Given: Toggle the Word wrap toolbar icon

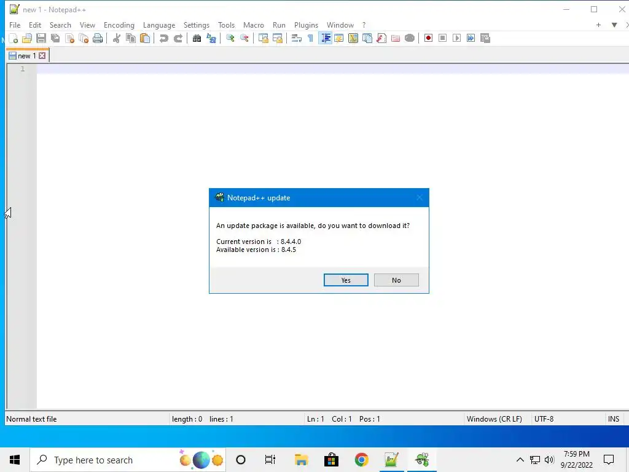Looking at the screenshot, I should [297, 38].
